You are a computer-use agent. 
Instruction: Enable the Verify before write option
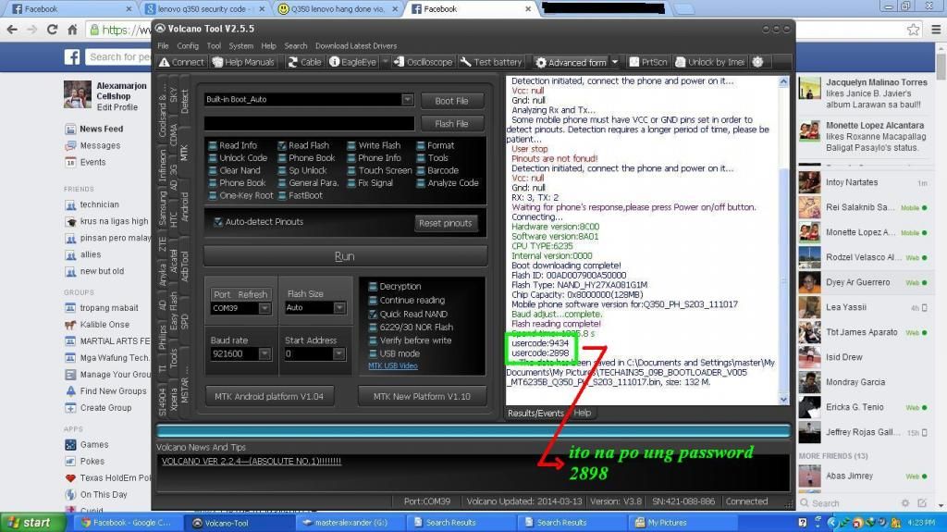pos(374,340)
